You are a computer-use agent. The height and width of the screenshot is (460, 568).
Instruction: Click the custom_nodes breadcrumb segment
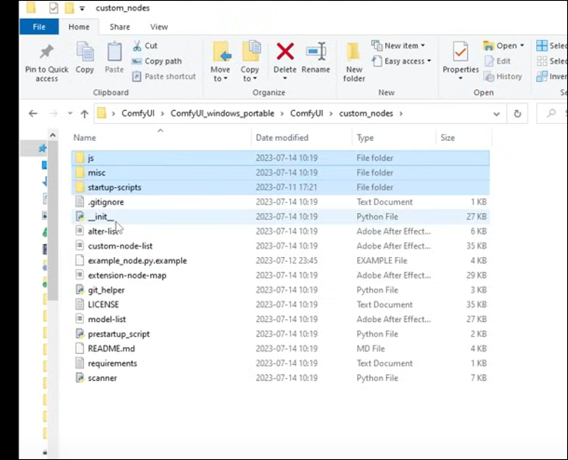[x=366, y=114]
